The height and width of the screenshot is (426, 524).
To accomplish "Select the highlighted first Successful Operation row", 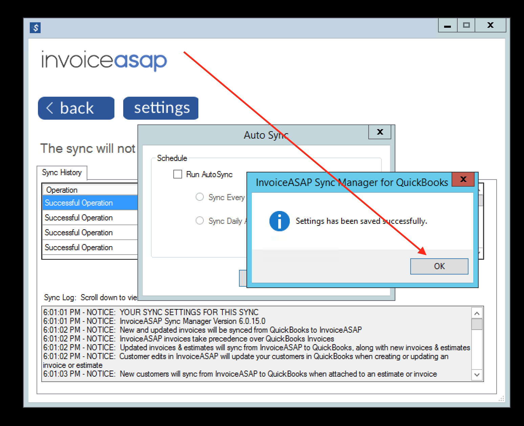I will pos(90,203).
